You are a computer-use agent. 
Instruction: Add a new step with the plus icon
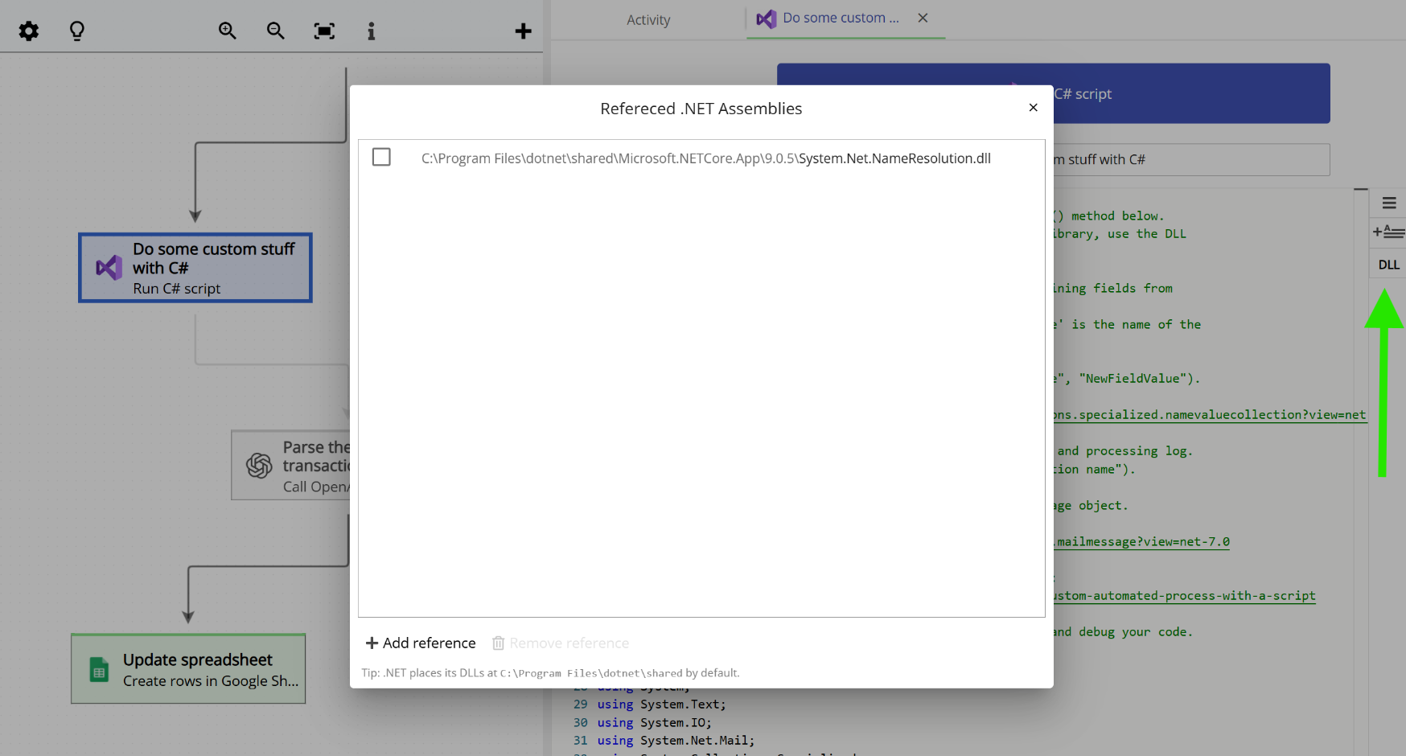point(523,31)
